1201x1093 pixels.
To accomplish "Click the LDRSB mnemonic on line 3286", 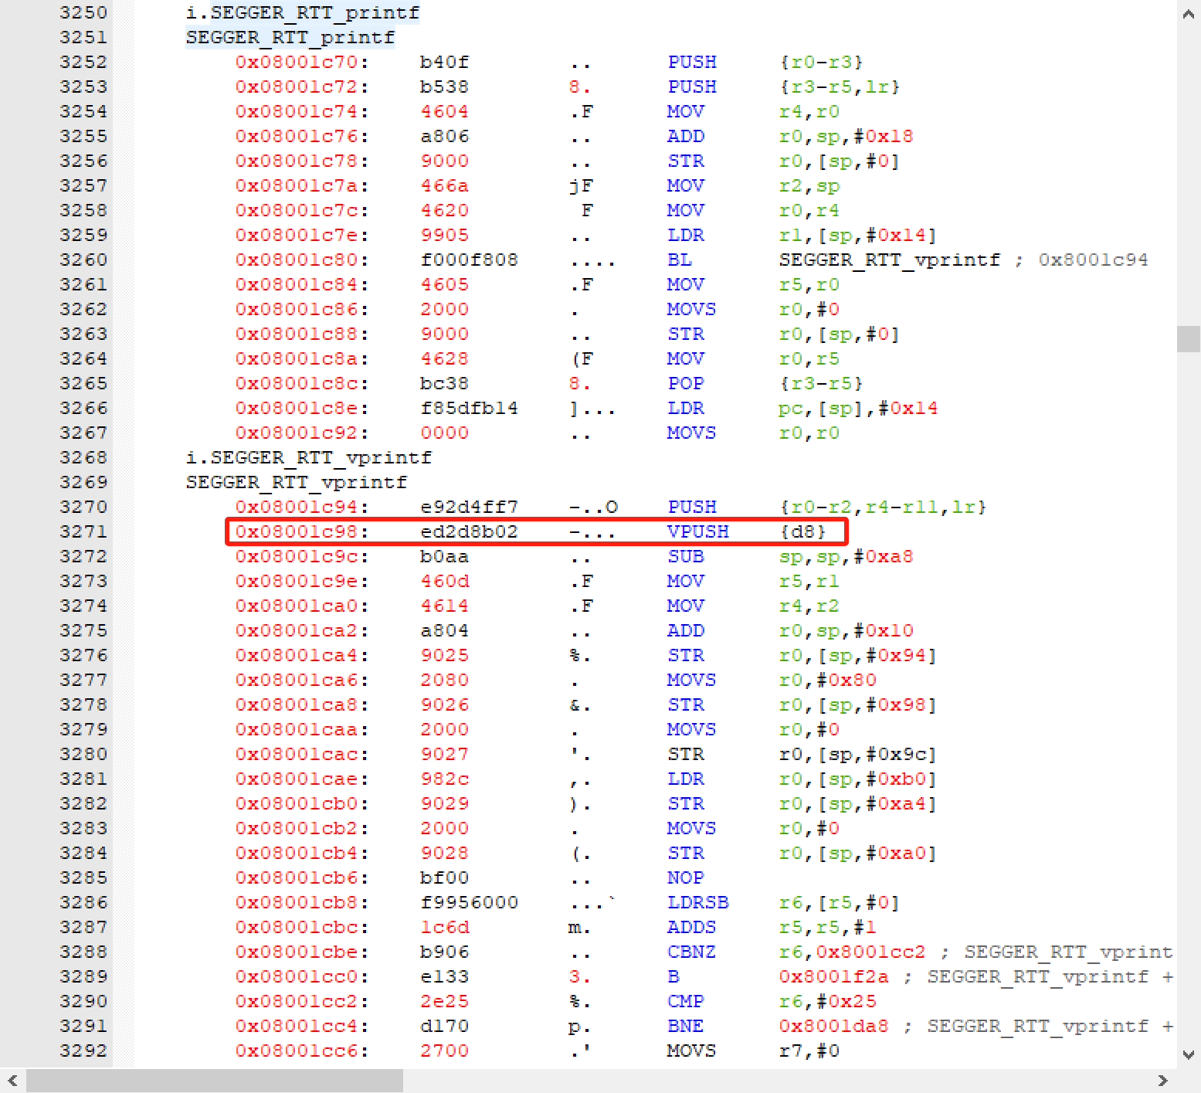I will coord(697,903).
